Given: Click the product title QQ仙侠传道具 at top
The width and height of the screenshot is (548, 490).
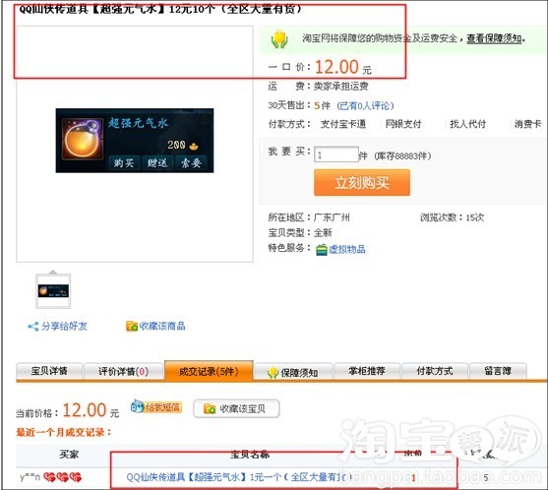Looking at the screenshot, I should click(x=160, y=9).
